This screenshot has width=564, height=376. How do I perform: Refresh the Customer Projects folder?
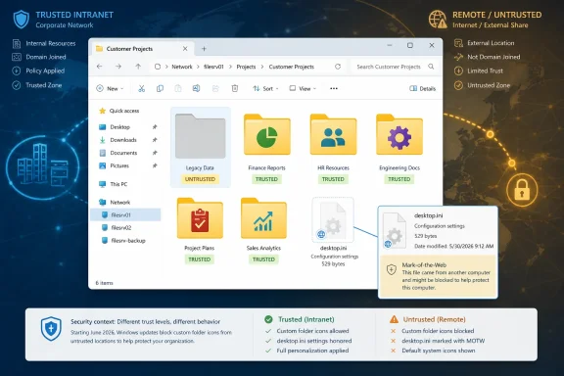[338, 67]
